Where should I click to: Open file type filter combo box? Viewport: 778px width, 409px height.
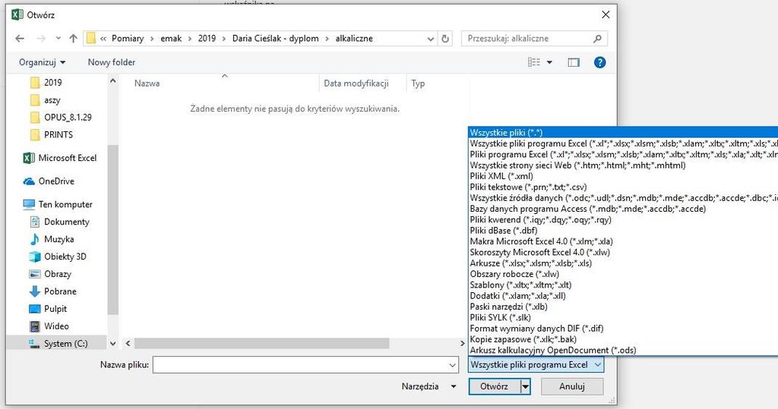coord(536,364)
